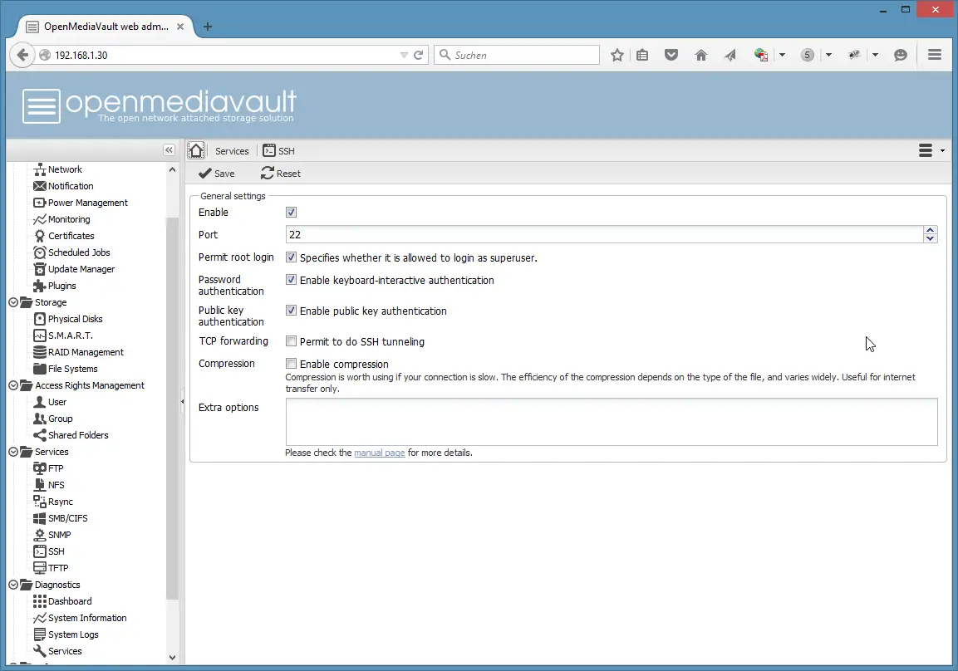Open the SNMP gear icon
This screenshot has height=671, width=958.
pos(40,534)
